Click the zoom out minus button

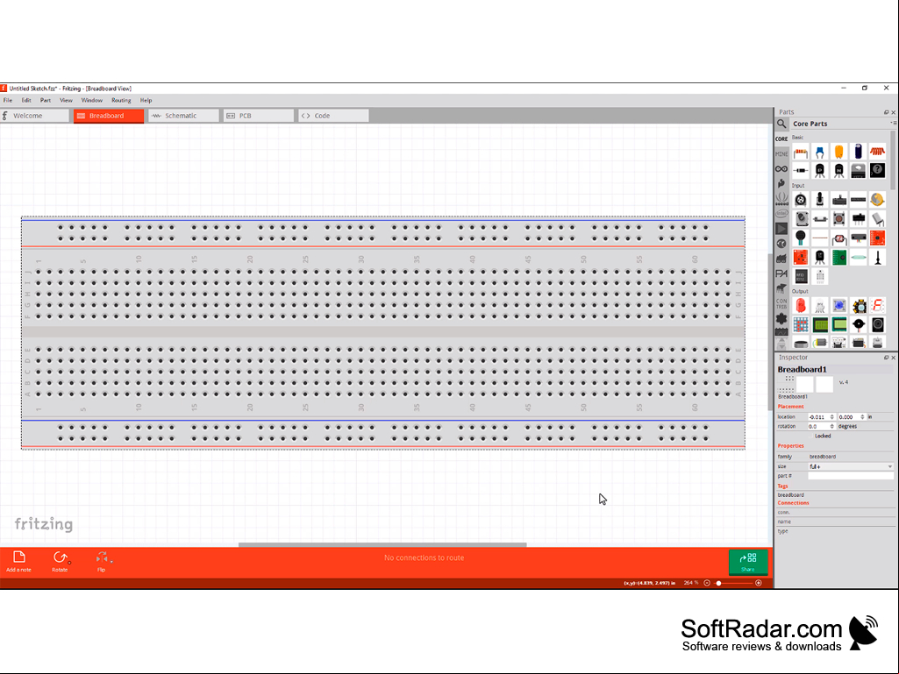707,583
